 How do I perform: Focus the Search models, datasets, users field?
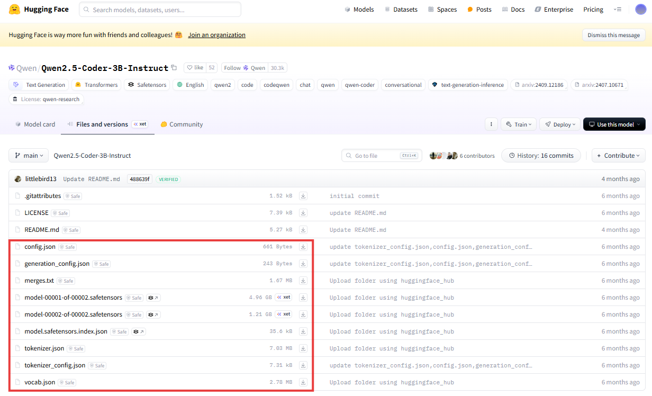click(x=160, y=10)
